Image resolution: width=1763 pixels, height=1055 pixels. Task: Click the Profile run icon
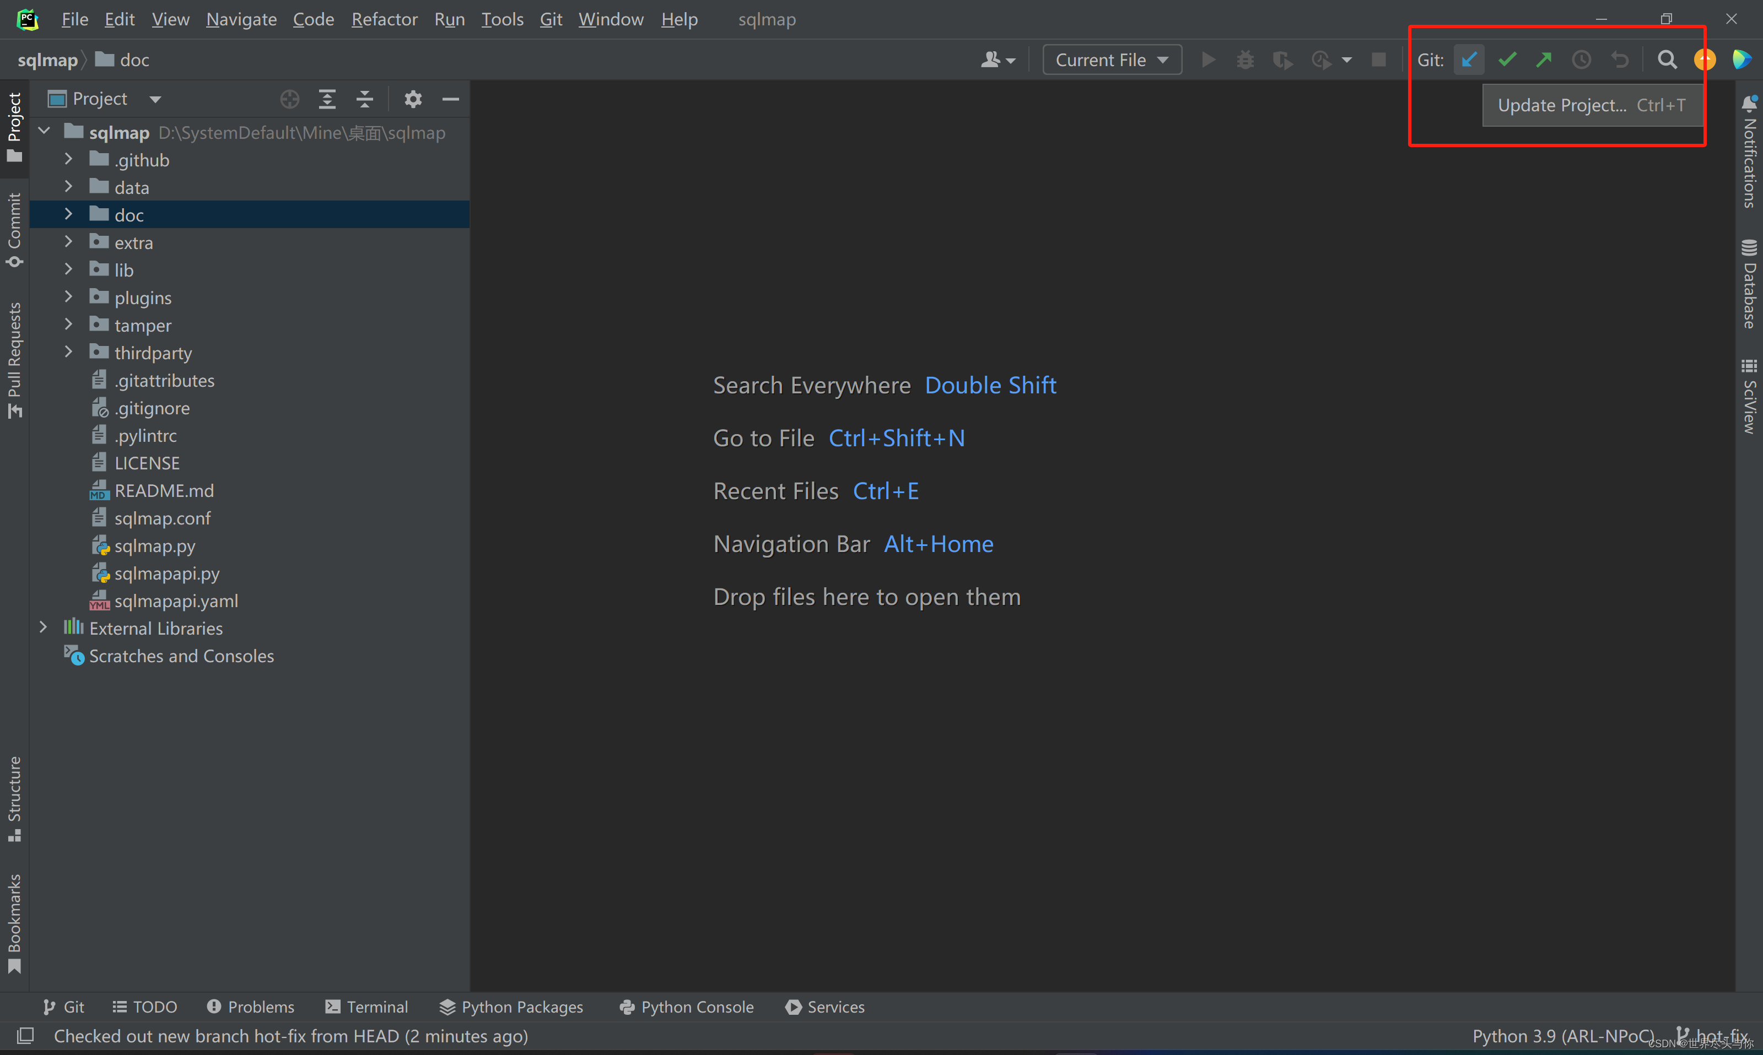(1320, 59)
